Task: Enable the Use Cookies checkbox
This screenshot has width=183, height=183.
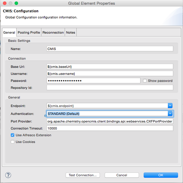Action: 13,142
